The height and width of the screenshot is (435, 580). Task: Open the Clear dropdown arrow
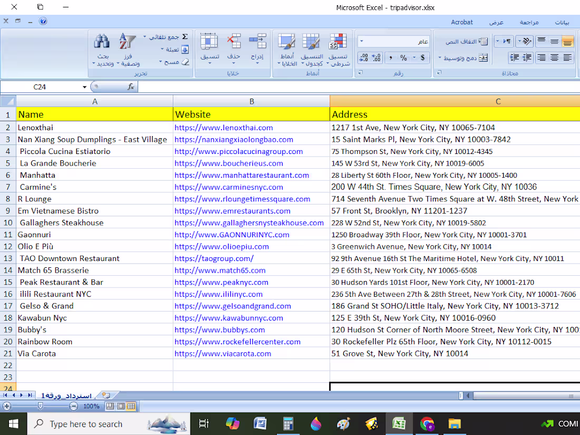click(x=160, y=62)
